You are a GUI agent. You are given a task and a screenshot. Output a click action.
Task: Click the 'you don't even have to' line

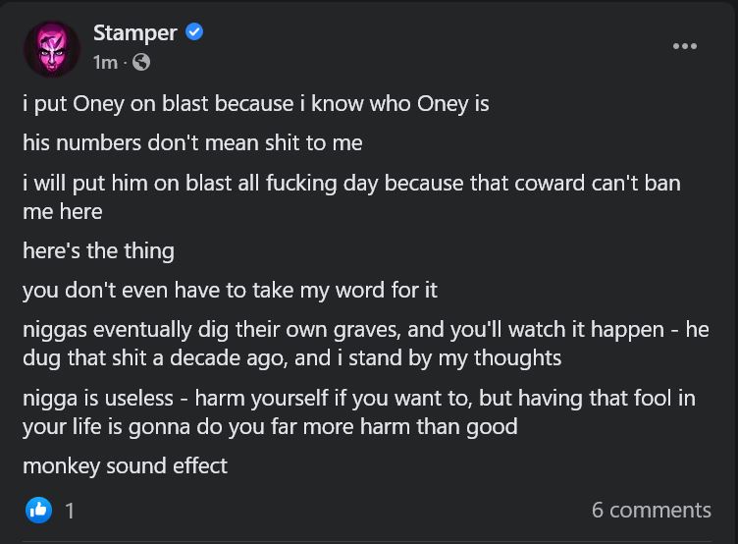pyautogui.click(x=230, y=290)
